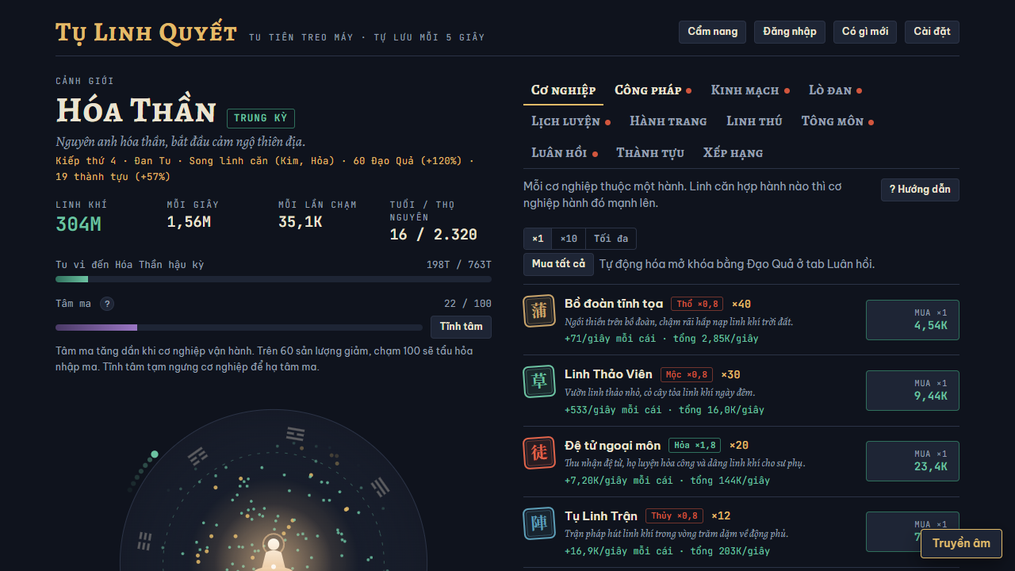Open the Tông môn tab
Viewport: 1015px width, 571px height.
(x=837, y=121)
